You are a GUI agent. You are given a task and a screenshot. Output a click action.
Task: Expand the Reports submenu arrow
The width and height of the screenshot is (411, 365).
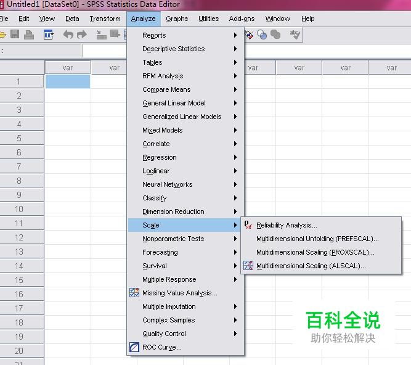(235, 35)
